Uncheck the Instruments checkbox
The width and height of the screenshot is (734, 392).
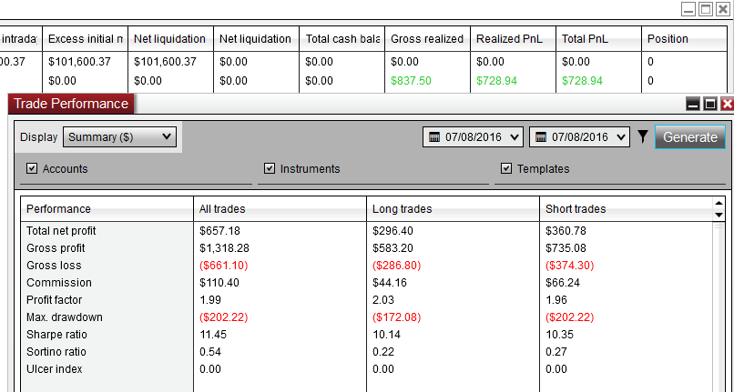(x=270, y=168)
